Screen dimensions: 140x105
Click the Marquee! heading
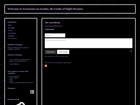[11, 88]
